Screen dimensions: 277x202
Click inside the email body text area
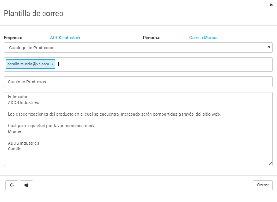(x=138, y=129)
